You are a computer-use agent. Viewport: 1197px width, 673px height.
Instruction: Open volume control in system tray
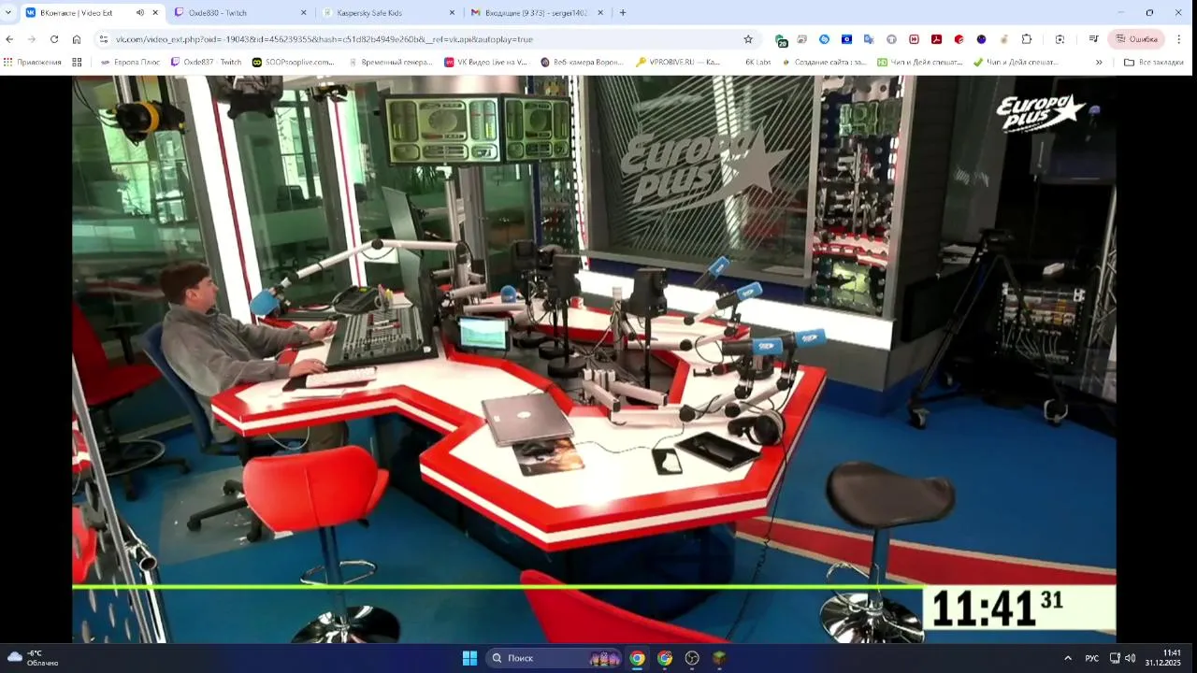pos(1130,658)
